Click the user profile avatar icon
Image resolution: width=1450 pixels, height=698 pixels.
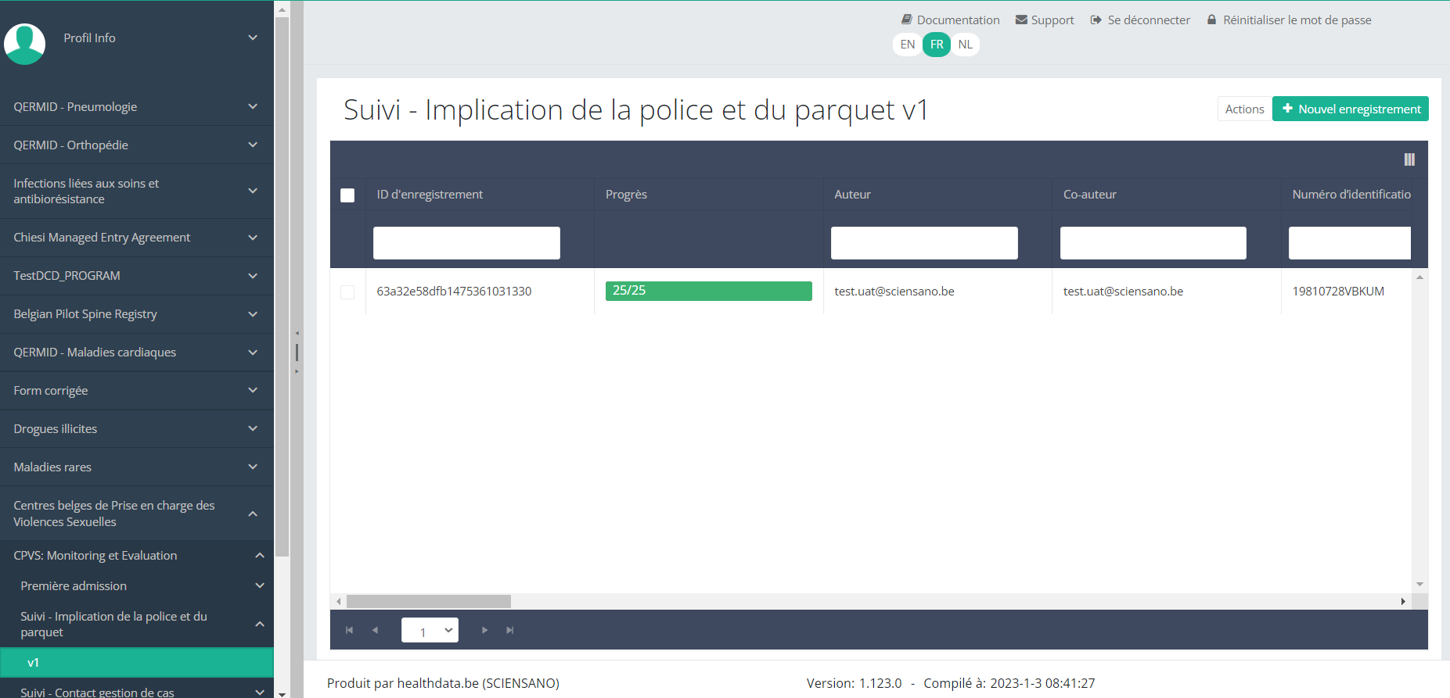coord(24,44)
